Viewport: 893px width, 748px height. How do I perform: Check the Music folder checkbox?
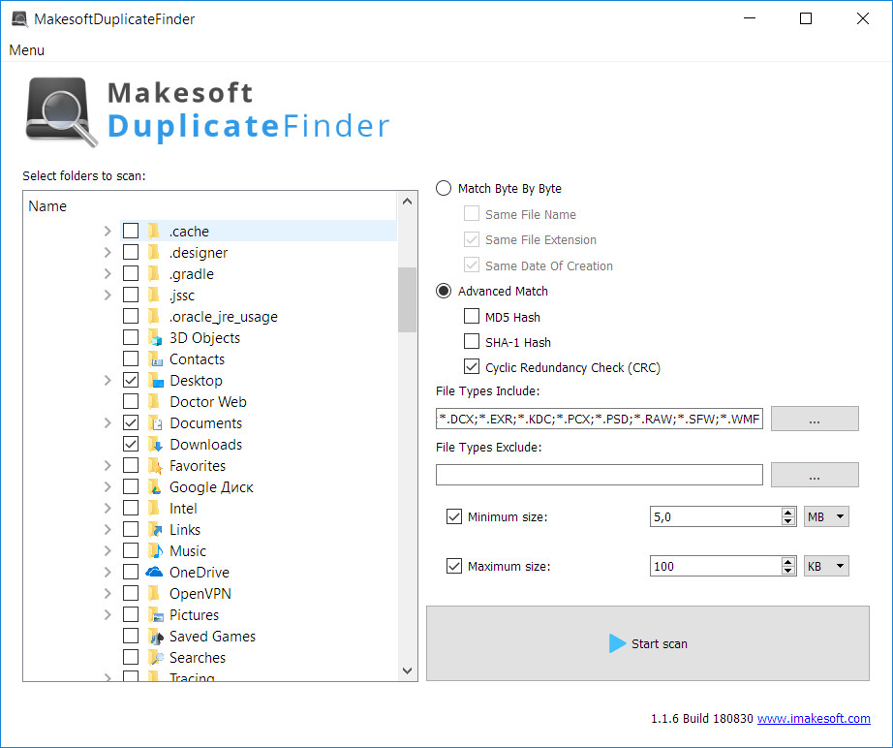click(131, 550)
